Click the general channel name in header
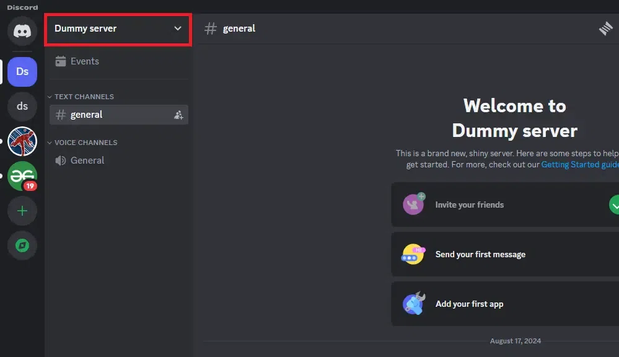Screen dimensions: 619x357 tap(239, 29)
